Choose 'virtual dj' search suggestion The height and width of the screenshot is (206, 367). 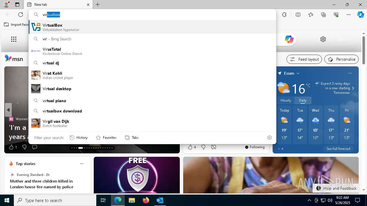click(x=152, y=63)
